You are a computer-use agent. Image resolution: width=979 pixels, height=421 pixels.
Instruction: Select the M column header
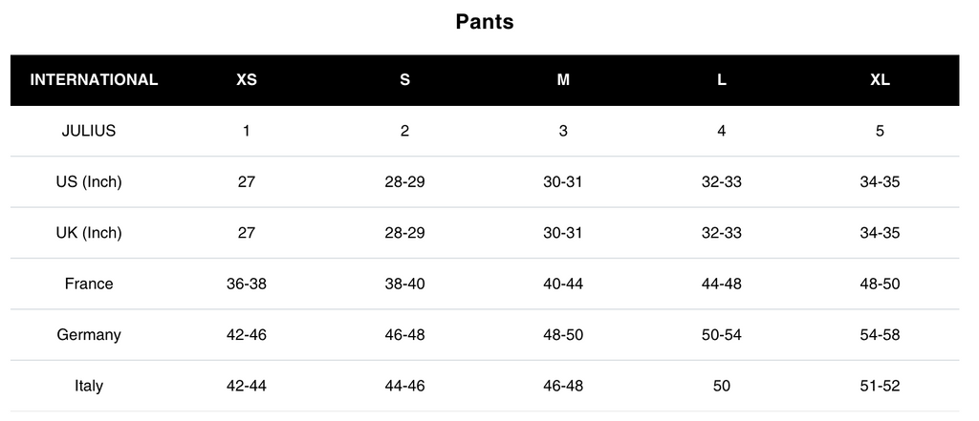pyautogui.click(x=563, y=80)
